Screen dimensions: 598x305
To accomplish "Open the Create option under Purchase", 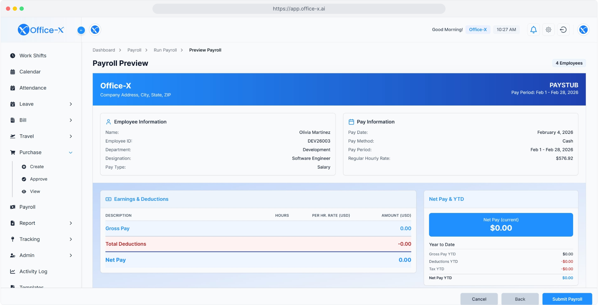I will [36, 166].
